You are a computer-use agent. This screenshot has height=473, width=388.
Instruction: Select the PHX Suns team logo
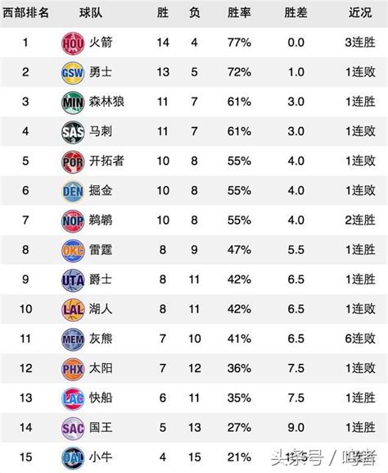coord(73,369)
